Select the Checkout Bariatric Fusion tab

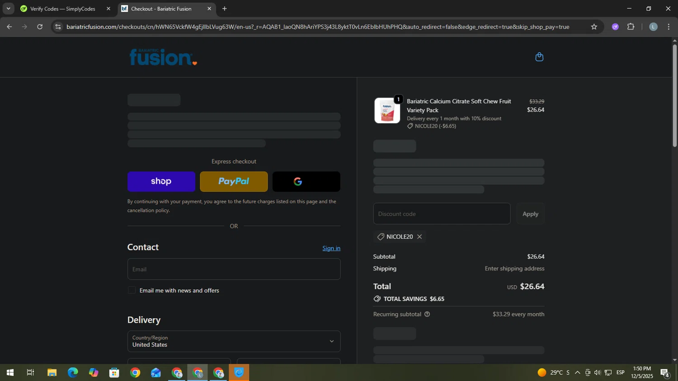161,9
